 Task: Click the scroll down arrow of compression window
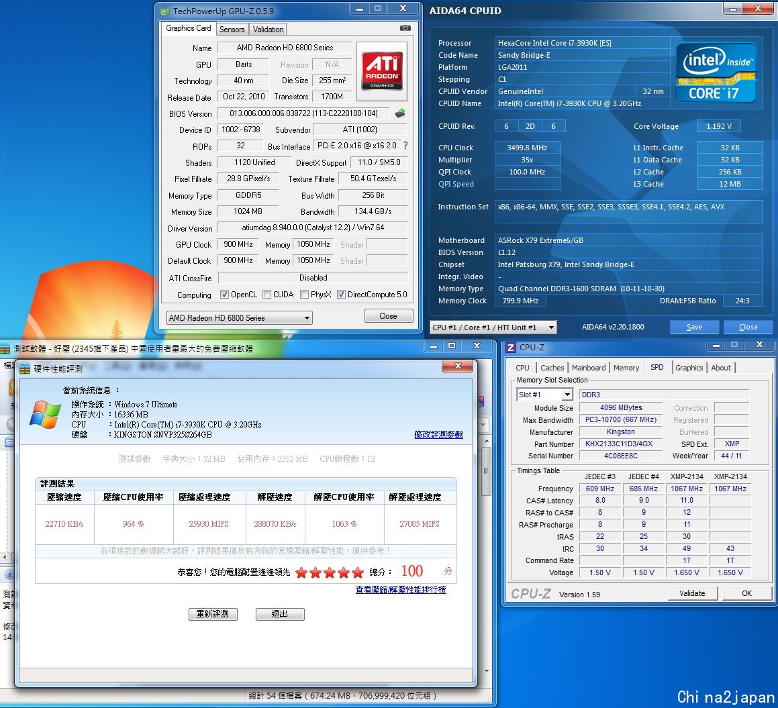[x=486, y=671]
